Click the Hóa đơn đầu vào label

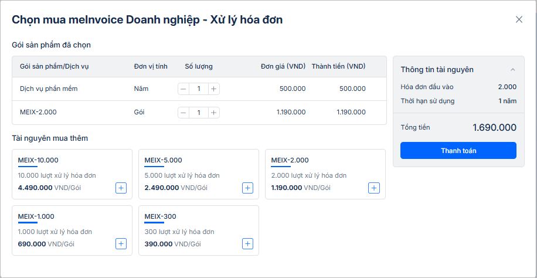[427, 87]
